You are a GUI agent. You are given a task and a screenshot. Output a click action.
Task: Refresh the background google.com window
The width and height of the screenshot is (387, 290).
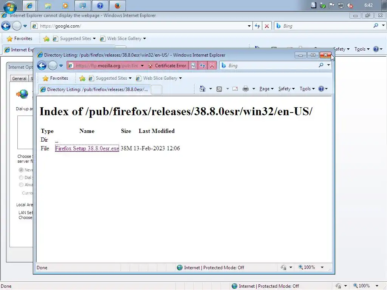click(257, 26)
